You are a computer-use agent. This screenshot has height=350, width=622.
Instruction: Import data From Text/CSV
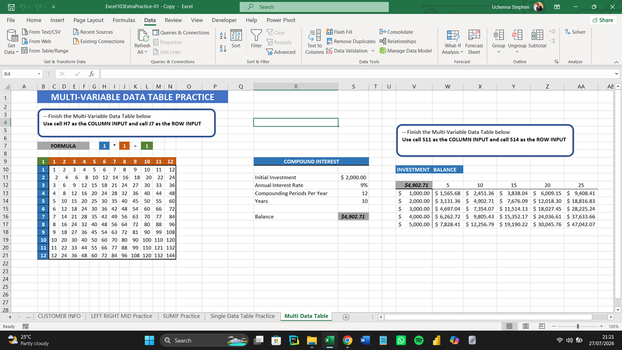point(41,32)
